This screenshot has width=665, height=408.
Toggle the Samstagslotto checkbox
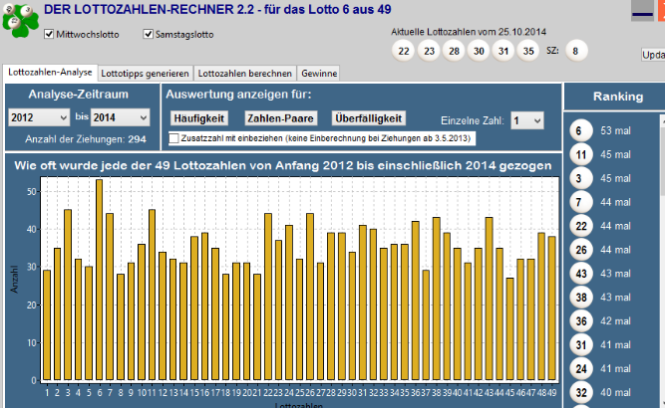[148, 34]
